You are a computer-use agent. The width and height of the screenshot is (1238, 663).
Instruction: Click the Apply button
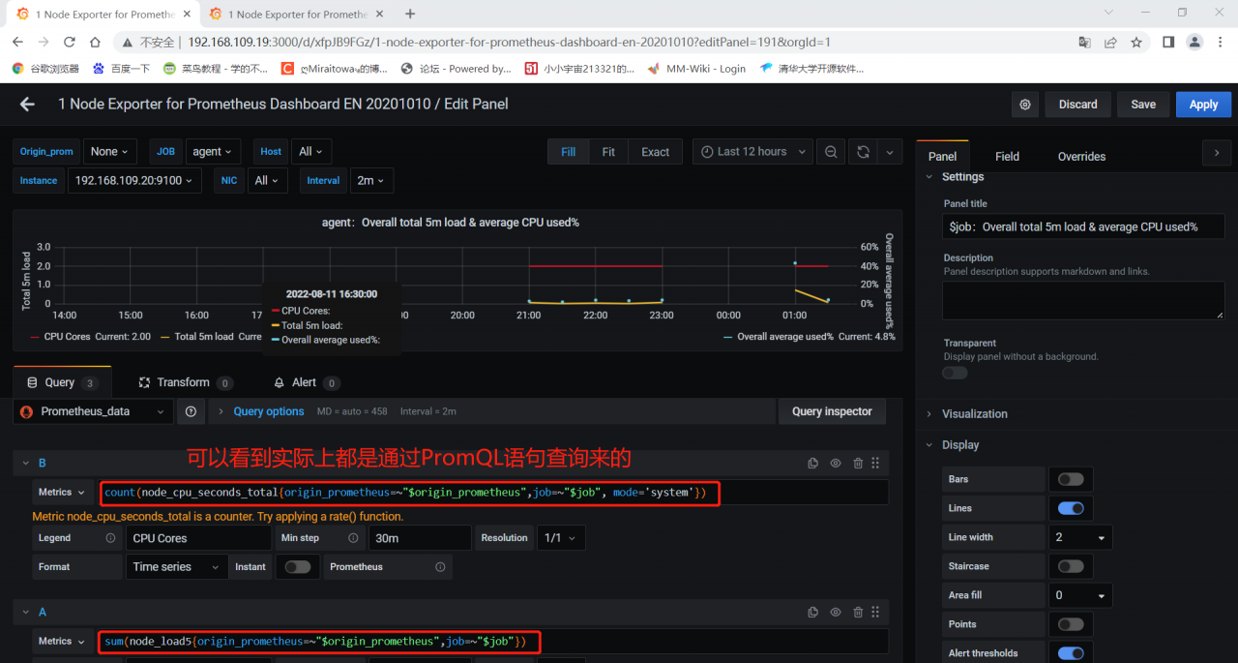[1203, 105]
